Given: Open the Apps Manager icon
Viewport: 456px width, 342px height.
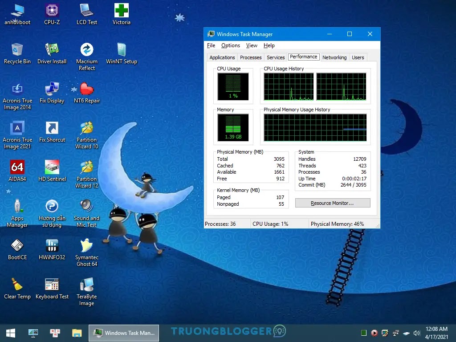Looking at the screenshot, I should [x=17, y=214].
